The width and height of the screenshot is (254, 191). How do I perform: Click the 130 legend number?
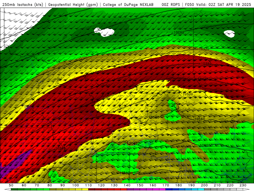coord(114,185)
